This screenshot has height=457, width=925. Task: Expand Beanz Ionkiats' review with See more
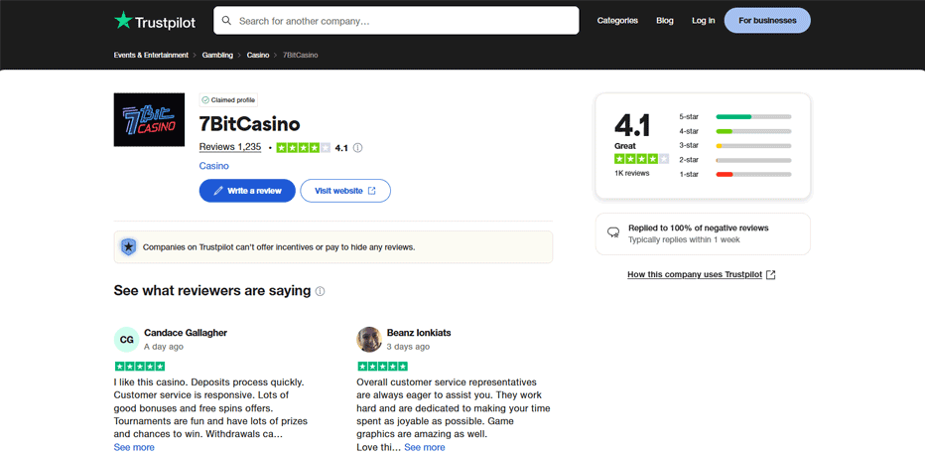point(425,447)
